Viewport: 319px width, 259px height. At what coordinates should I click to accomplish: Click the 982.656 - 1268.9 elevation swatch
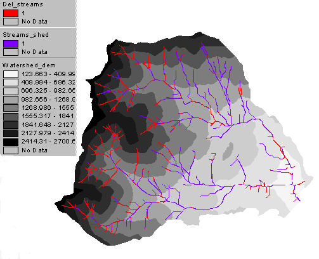(x=11, y=100)
